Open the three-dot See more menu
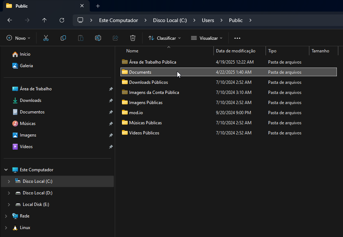 (x=237, y=38)
